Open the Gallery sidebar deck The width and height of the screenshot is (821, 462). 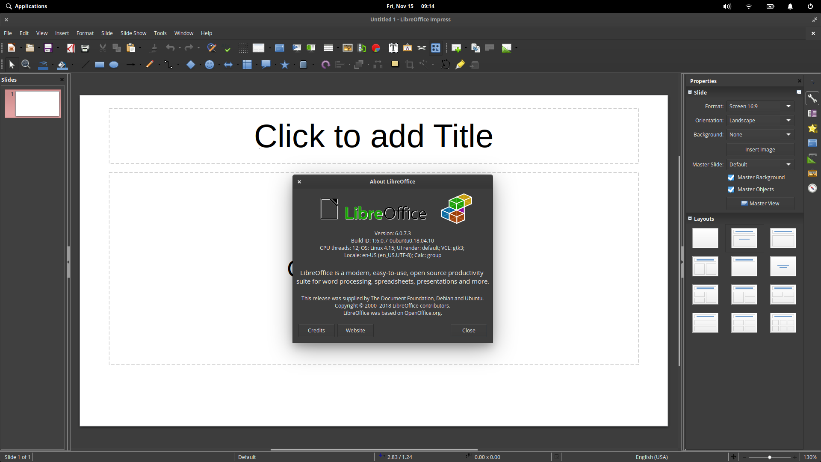(812, 173)
